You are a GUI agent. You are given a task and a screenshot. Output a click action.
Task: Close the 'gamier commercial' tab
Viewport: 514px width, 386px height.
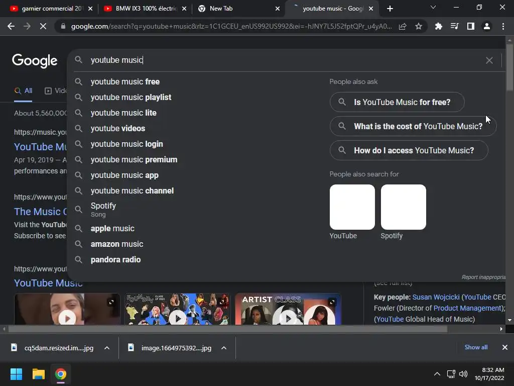tap(90, 9)
